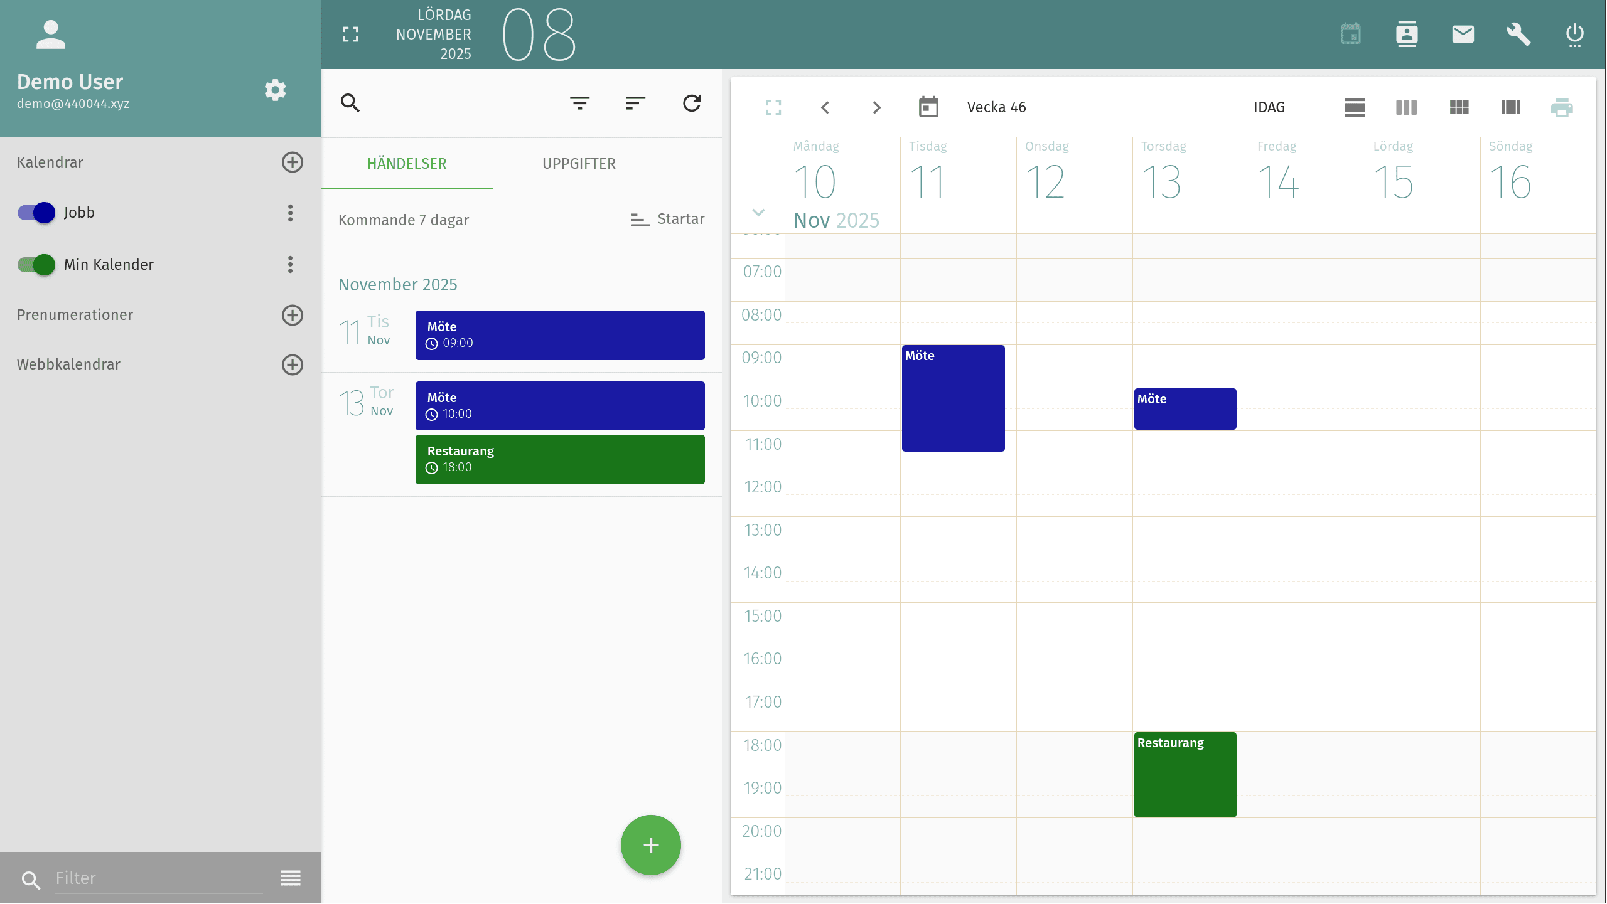Select the Händelser tab
Image resolution: width=1607 pixels, height=904 pixels.
point(407,164)
